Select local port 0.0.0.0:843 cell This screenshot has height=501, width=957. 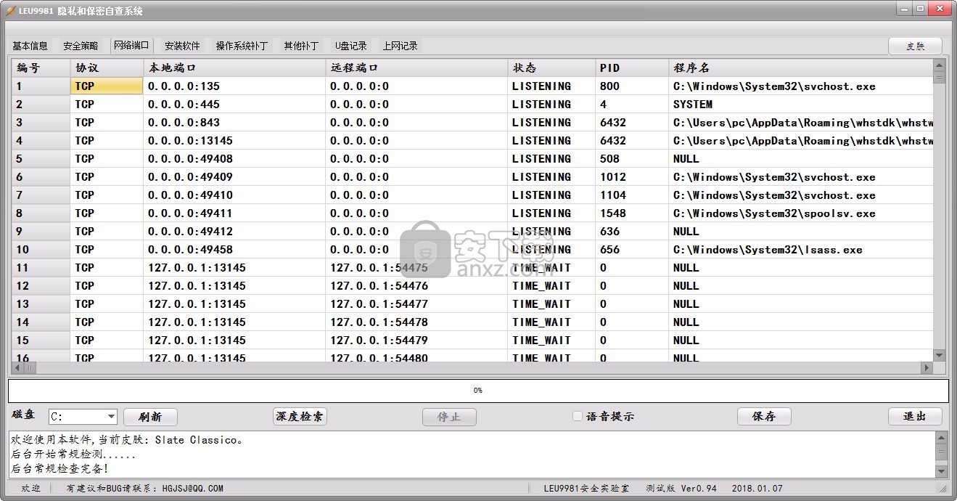[234, 122]
